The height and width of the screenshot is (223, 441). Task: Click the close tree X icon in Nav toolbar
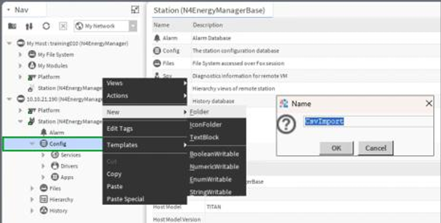coord(63,26)
